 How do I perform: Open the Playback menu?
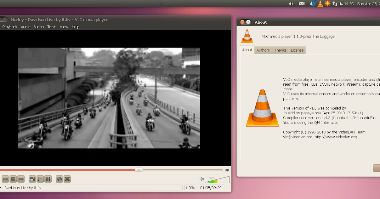point(9,27)
